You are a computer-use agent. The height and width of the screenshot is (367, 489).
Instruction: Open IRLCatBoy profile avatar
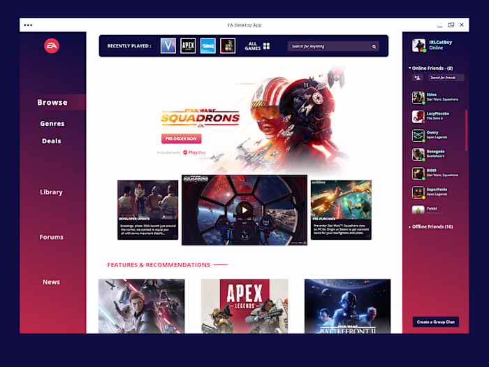(x=418, y=45)
